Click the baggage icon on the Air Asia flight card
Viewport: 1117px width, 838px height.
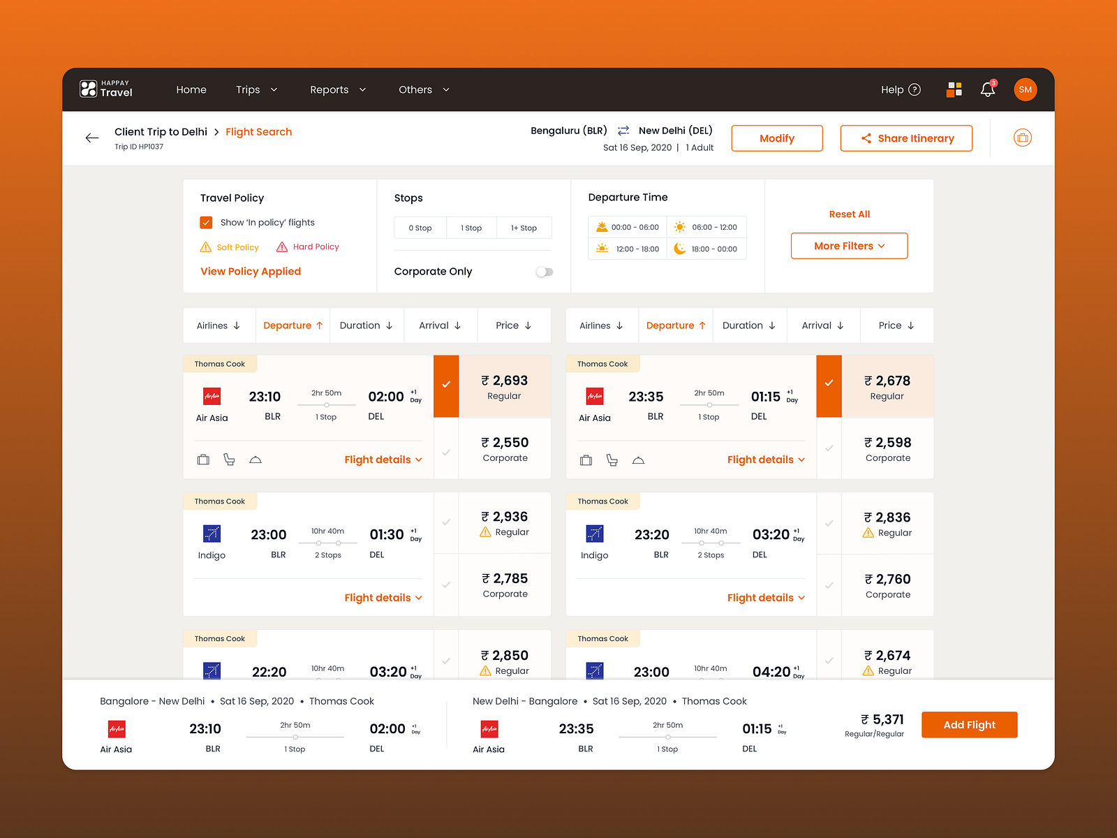click(x=203, y=460)
